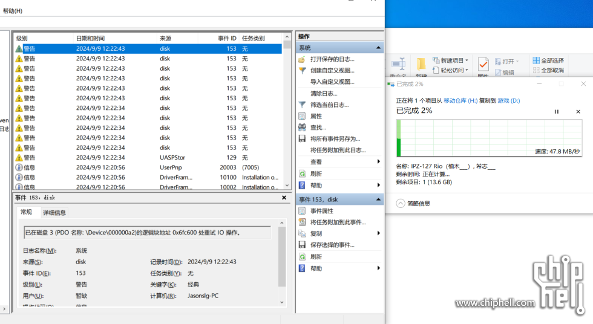Screen dimensions: 593x324
Task: Close the 事件 153, disk preview pane
Action: coord(284,198)
